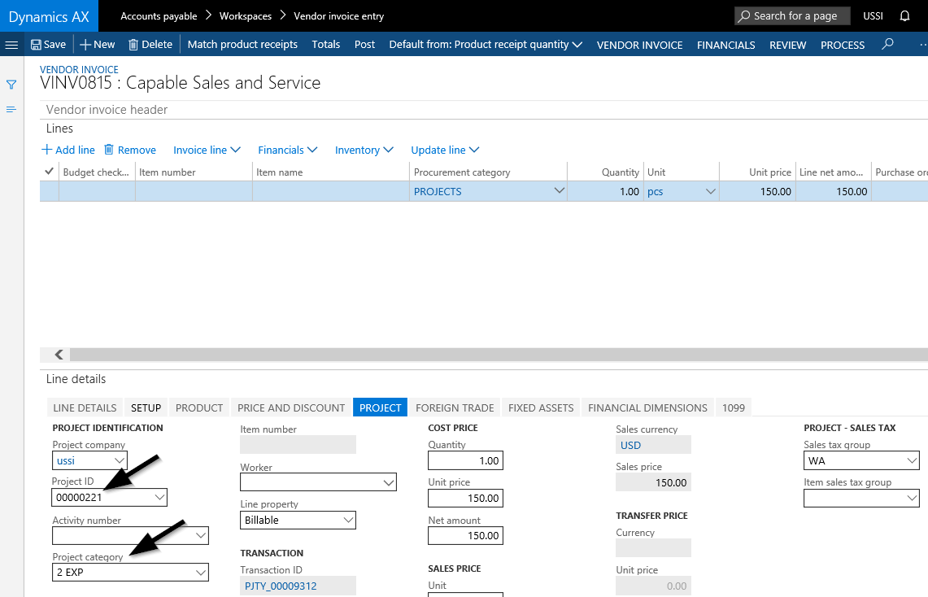Open notifications bell icon
The height and width of the screenshot is (597, 928).
point(905,16)
